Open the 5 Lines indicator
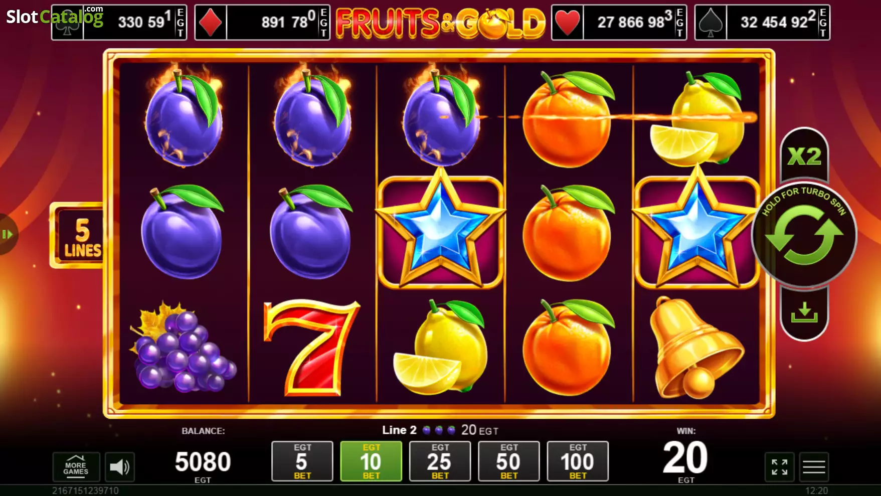Image resolution: width=881 pixels, height=496 pixels. (x=79, y=236)
